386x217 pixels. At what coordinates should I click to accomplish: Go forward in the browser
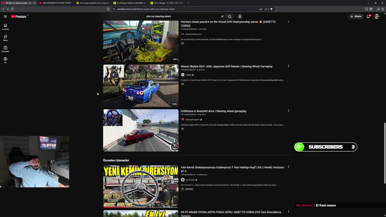(8, 9)
